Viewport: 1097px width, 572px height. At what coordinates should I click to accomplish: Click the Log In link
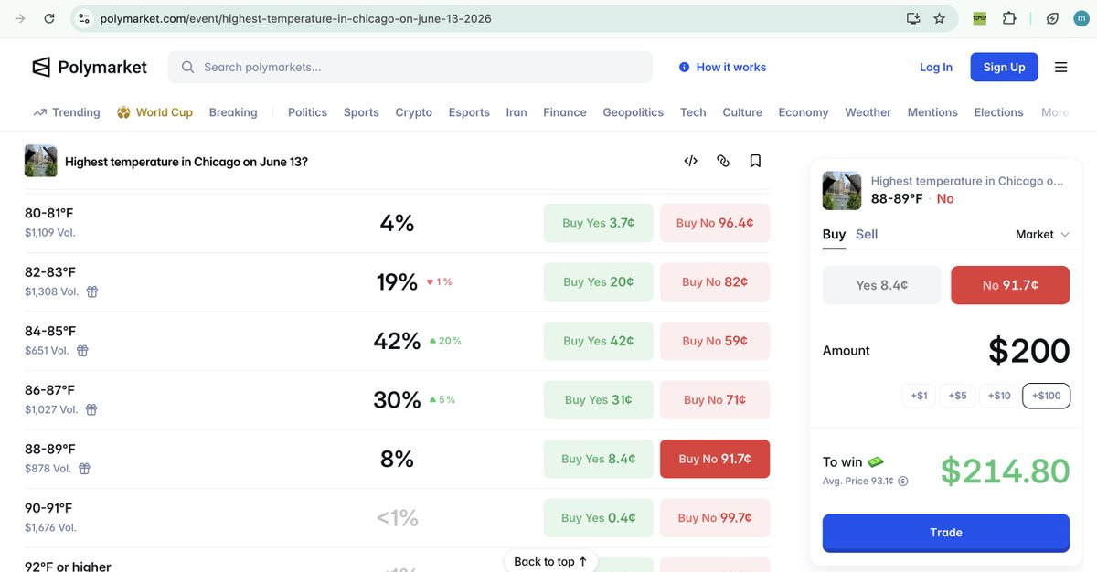point(936,67)
